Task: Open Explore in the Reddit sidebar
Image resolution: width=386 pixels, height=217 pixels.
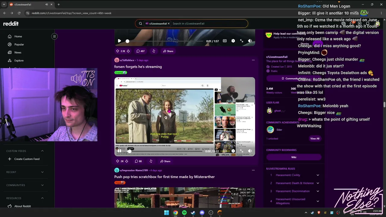Action: coord(19,61)
